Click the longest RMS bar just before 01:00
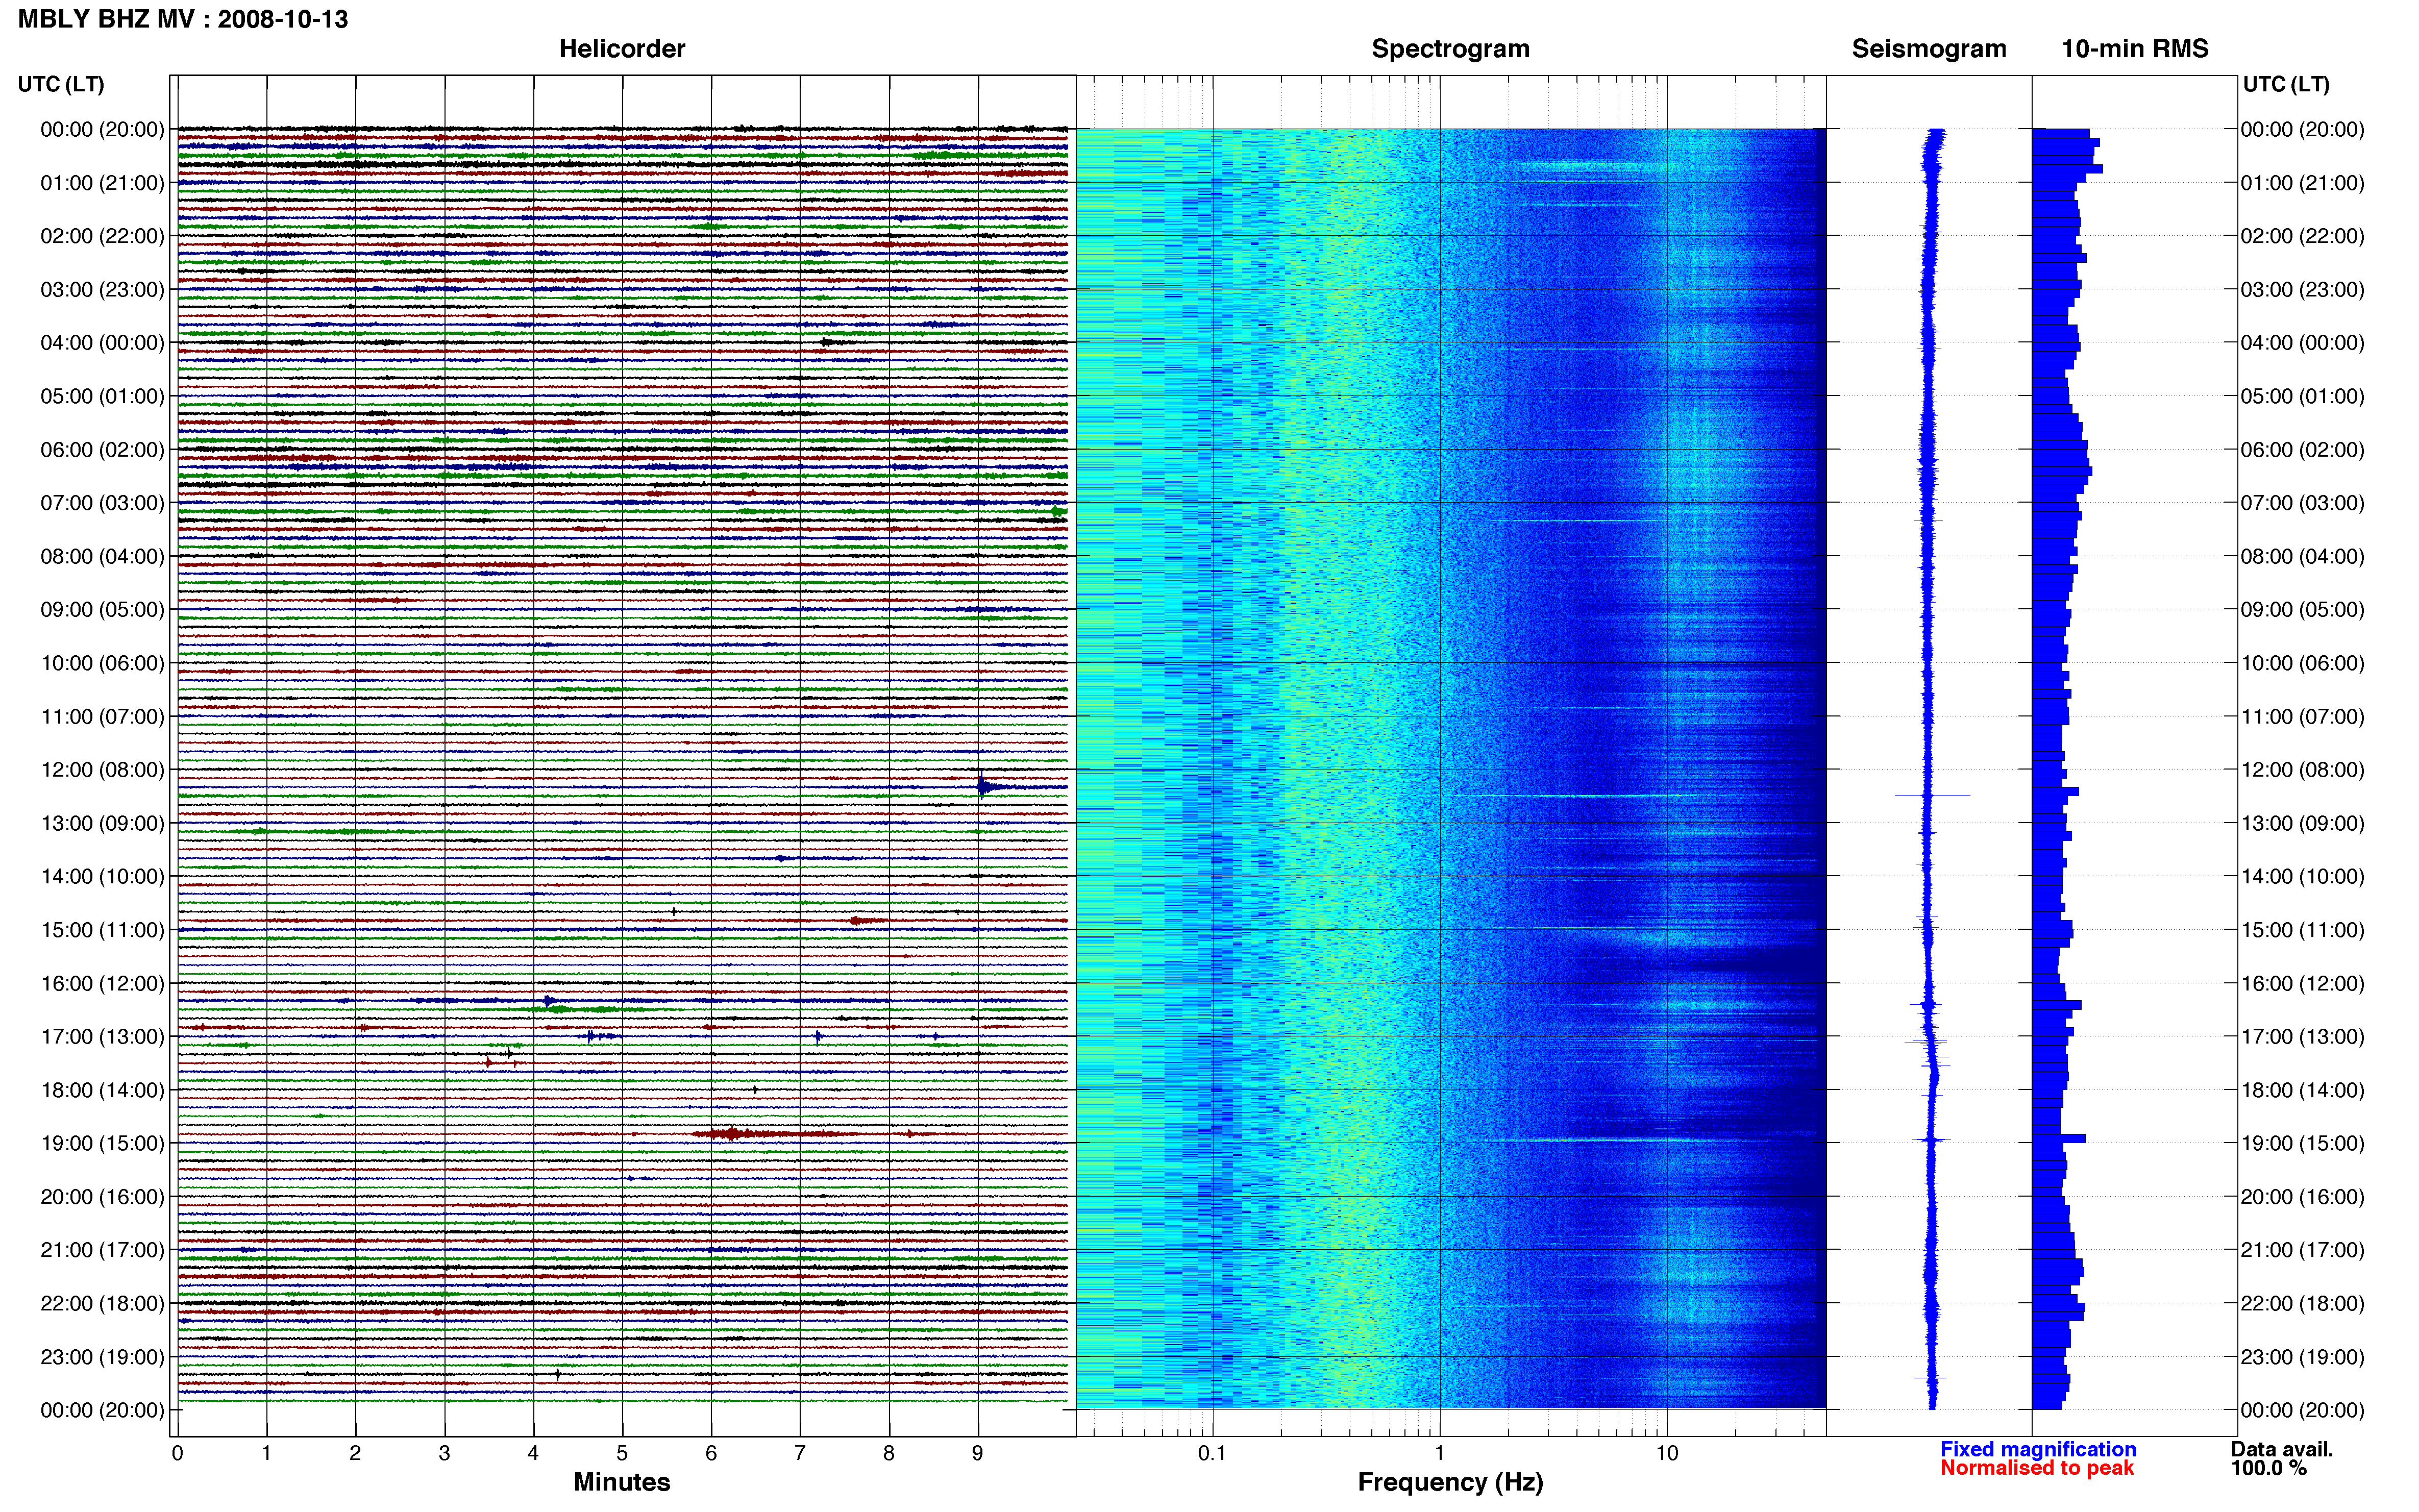 [2067, 169]
